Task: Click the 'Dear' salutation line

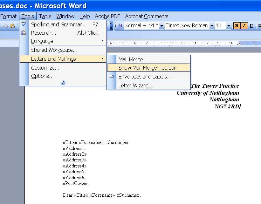Action: click(x=102, y=195)
